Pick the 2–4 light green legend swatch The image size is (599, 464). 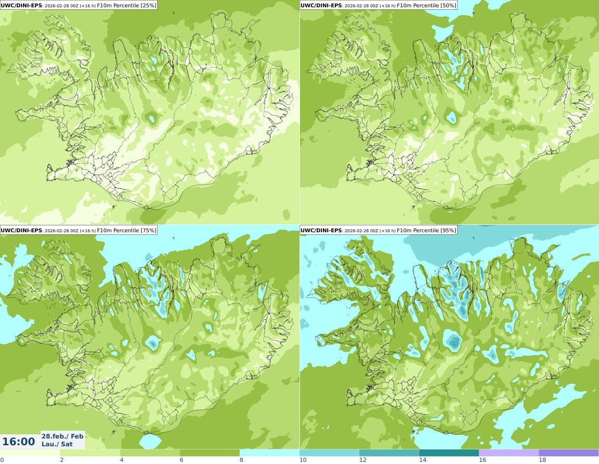(x=90, y=453)
